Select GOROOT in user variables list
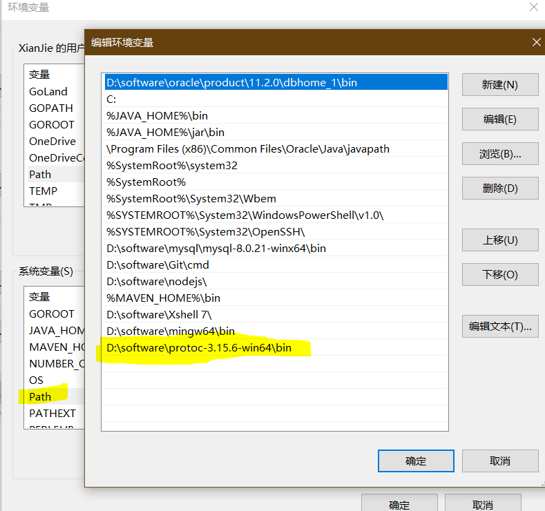 click(x=55, y=124)
